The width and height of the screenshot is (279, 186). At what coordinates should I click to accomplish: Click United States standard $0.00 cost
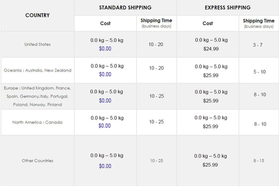coord(105,49)
